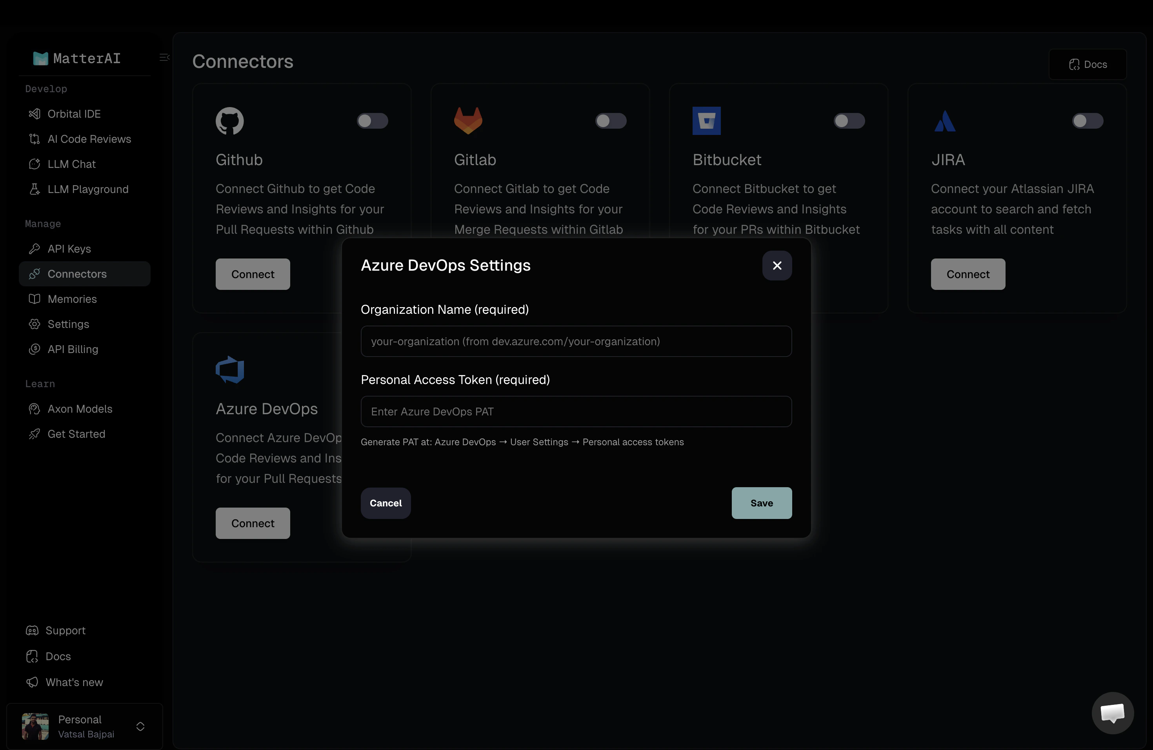Select the Github connector icon

[230, 121]
